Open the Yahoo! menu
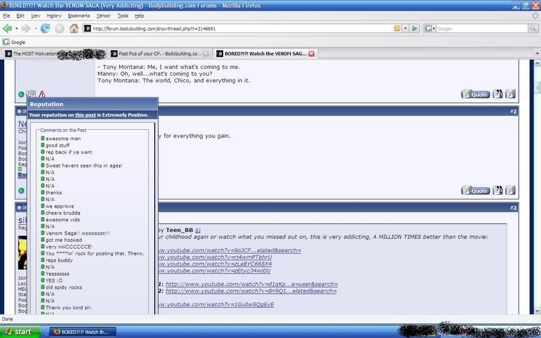The image size is (541, 338). tap(103, 16)
